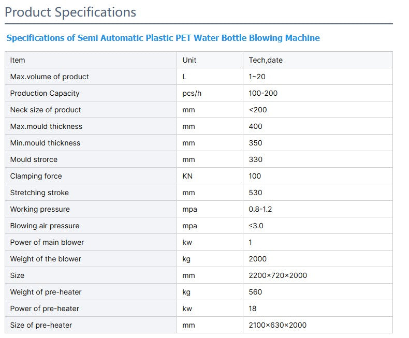Select the Working pressure value 0.8-1.2
This screenshot has height=338, width=409.
pos(260,209)
